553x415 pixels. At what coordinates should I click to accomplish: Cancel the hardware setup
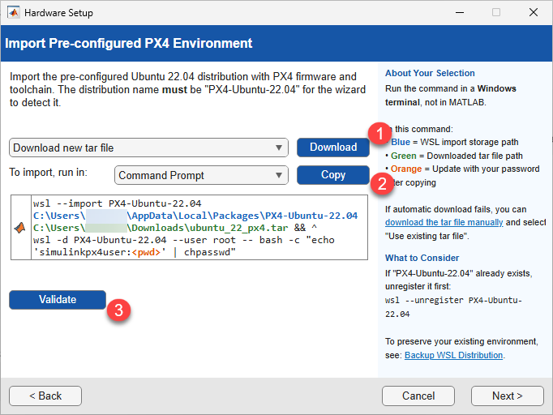418,396
